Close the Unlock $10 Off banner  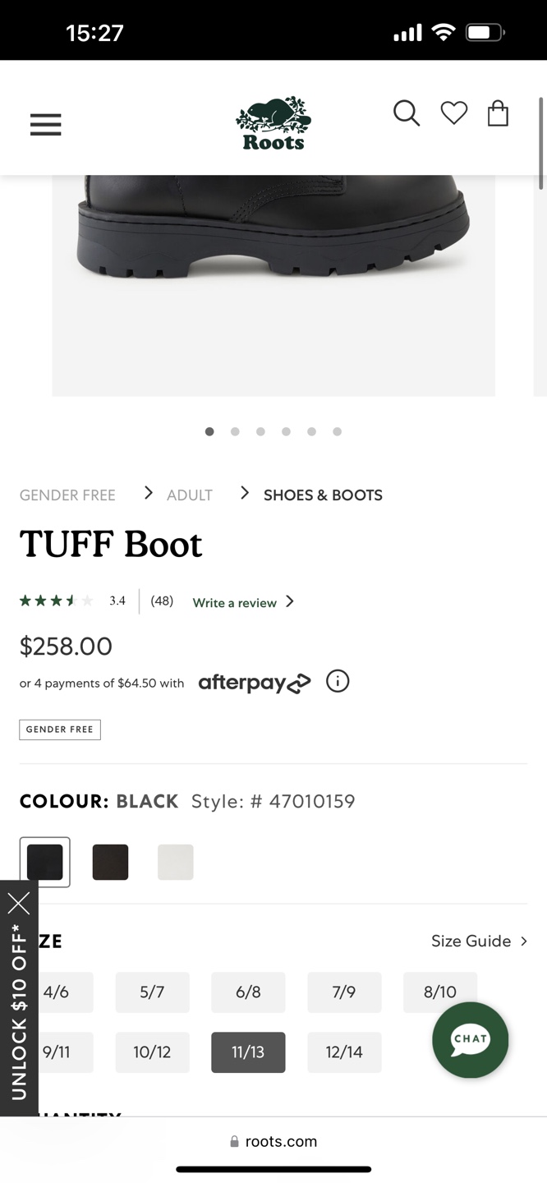coord(19,903)
